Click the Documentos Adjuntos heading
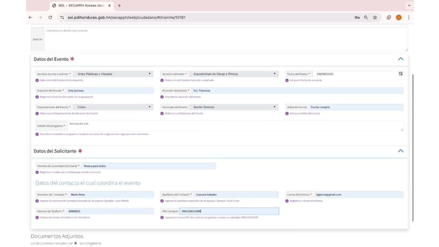The width and height of the screenshot is (439, 247). (x=57, y=236)
